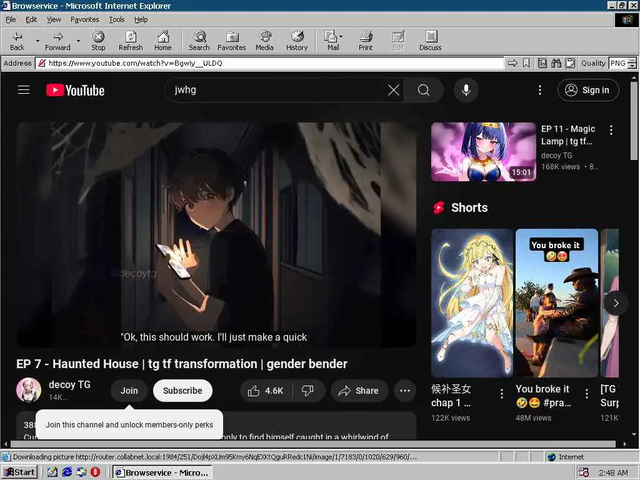This screenshot has height=480, width=640.
Task: Click the binoculars find icon
Action: [x=556, y=63]
